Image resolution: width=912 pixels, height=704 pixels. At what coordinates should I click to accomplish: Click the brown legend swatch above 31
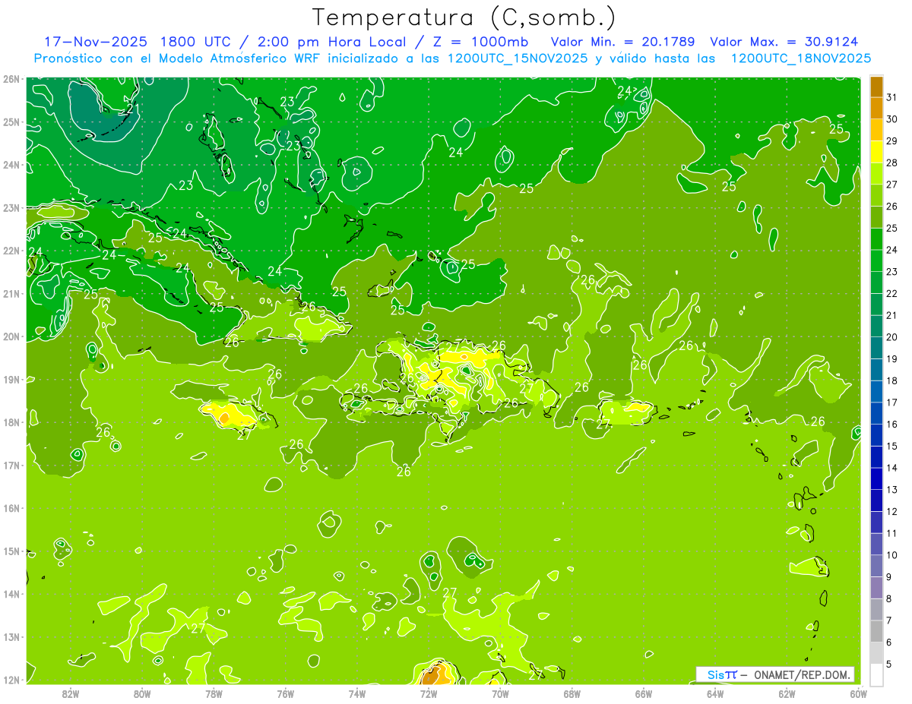point(876,87)
